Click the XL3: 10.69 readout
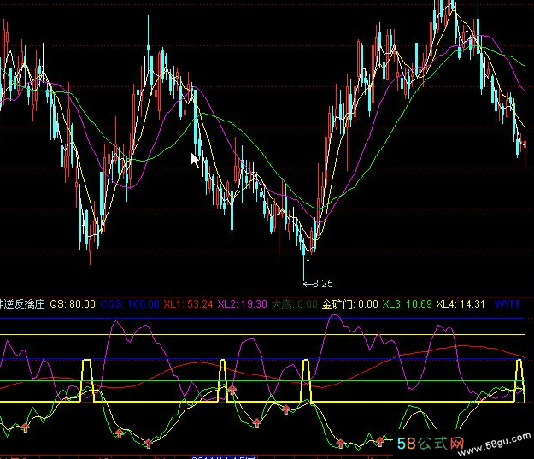This screenshot has width=534, height=459. tap(407, 303)
